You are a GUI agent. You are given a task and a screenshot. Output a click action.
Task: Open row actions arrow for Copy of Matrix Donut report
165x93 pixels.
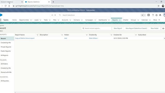click(x=164, y=38)
